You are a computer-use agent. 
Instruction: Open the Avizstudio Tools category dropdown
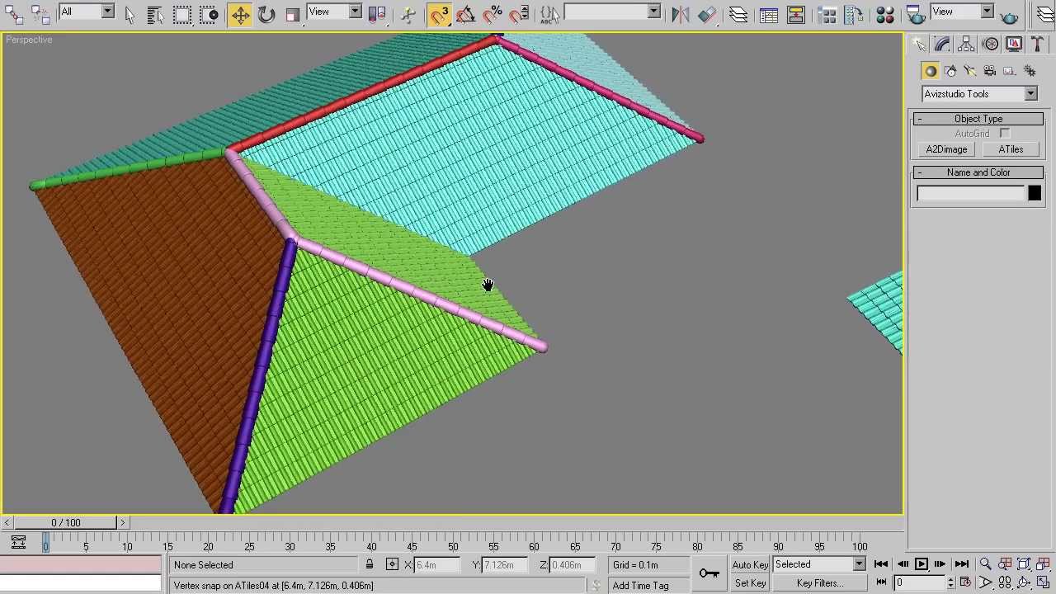(1030, 94)
